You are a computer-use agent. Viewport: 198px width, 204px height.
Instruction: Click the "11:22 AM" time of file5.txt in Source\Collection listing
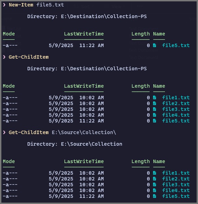(x=92, y=196)
